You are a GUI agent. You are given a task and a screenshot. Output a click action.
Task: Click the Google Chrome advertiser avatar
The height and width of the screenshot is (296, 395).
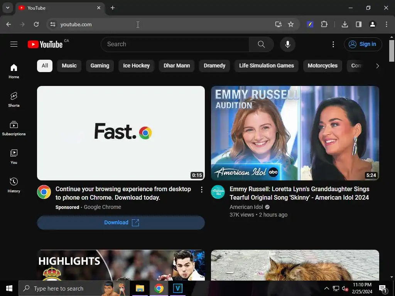pos(44,192)
